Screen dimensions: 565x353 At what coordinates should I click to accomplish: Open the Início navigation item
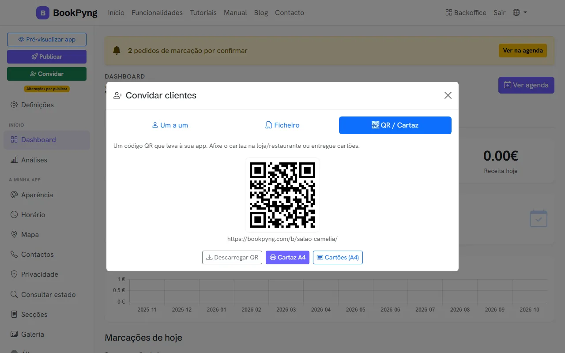click(116, 12)
